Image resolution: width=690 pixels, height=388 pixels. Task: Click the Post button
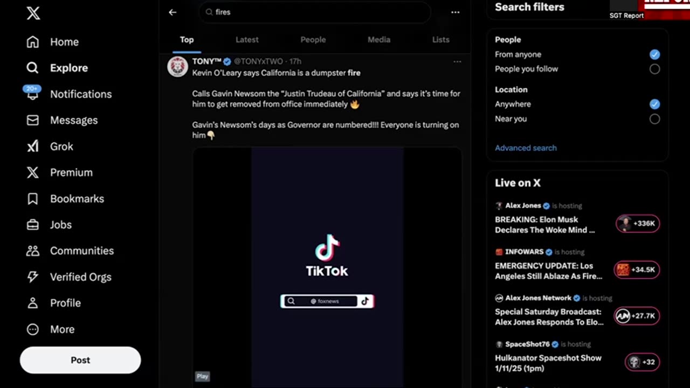pyautogui.click(x=80, y=360)
